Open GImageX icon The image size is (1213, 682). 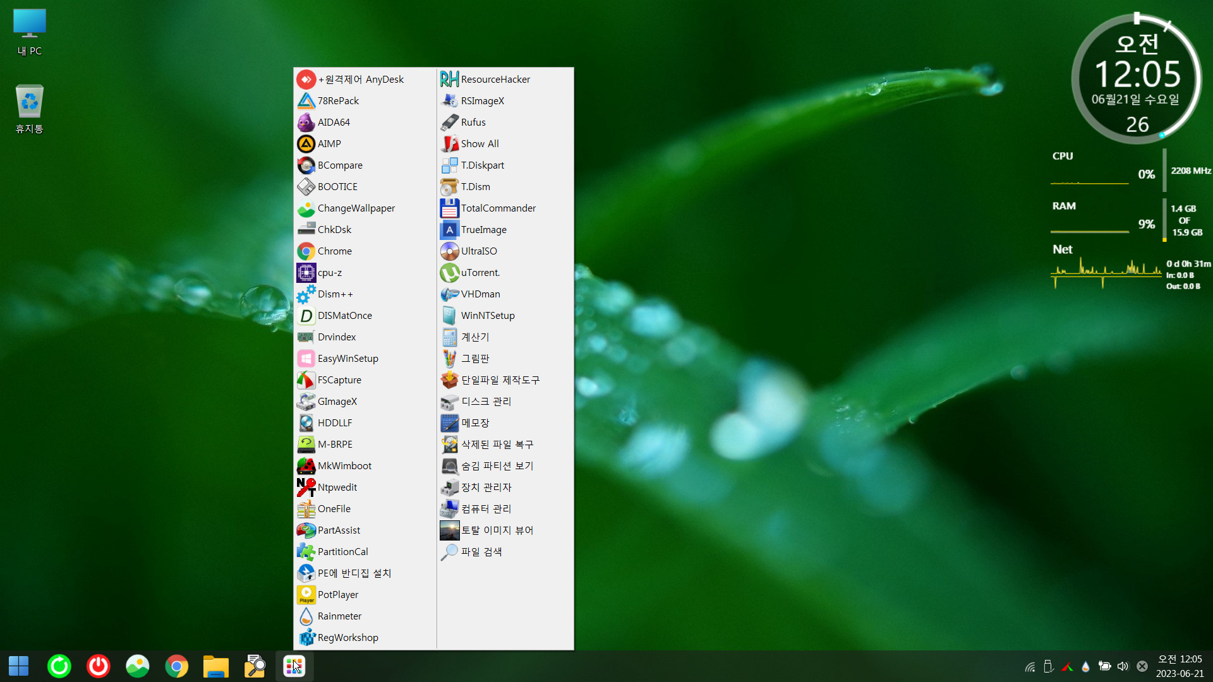coord(306,402)
